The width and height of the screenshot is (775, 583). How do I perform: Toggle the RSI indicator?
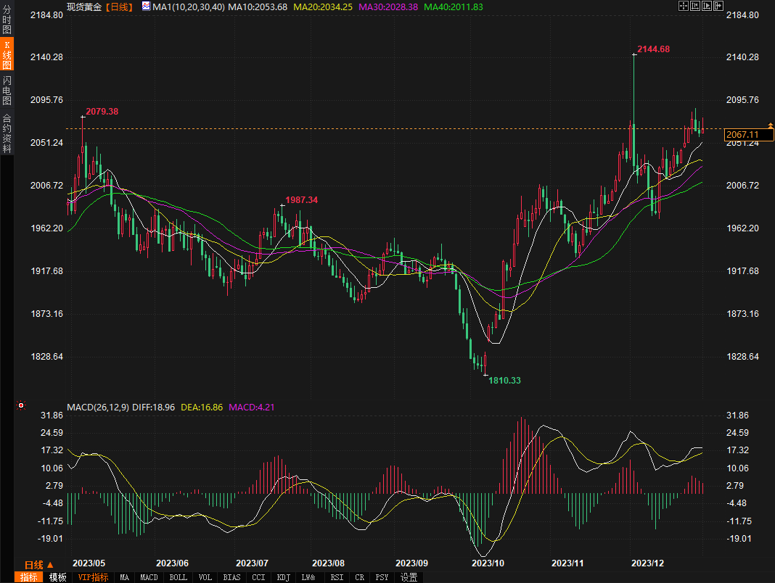click(337, 577)
